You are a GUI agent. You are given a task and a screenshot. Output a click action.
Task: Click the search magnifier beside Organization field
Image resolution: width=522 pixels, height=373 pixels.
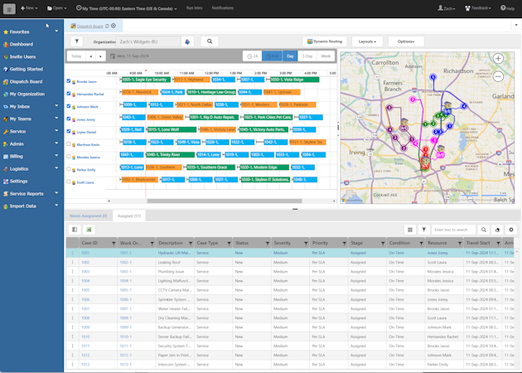pyautogui.click(x=210, y=41)
